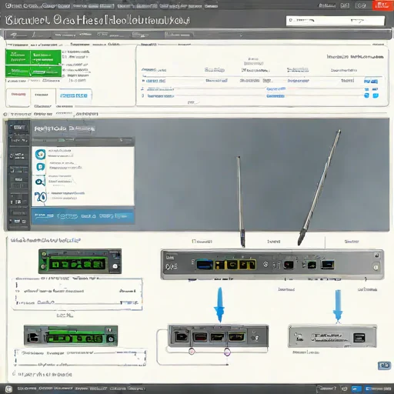This screenshot has width=394, height=394.
Task: Click the small blue button at the lower right corner
Action: point(384,366)
